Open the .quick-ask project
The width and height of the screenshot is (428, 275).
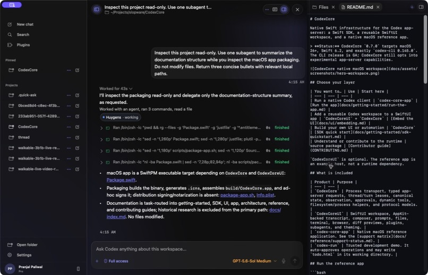tap(27, 95)
